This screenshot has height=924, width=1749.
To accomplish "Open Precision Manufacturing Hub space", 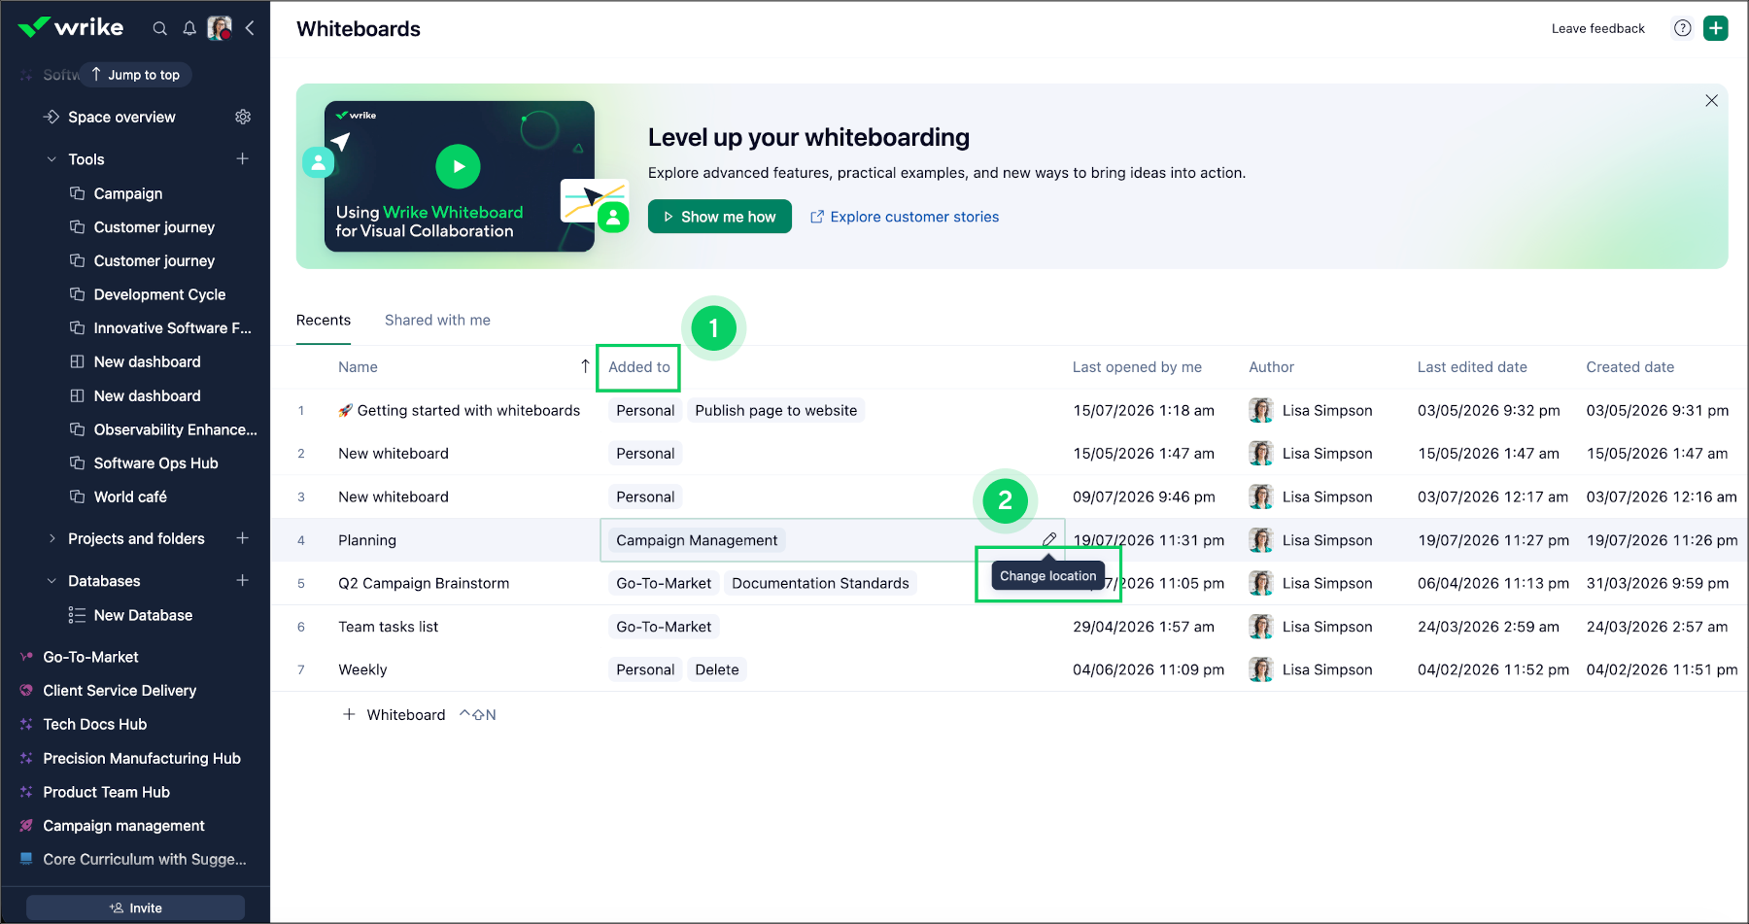I will [x=142, y=758].
